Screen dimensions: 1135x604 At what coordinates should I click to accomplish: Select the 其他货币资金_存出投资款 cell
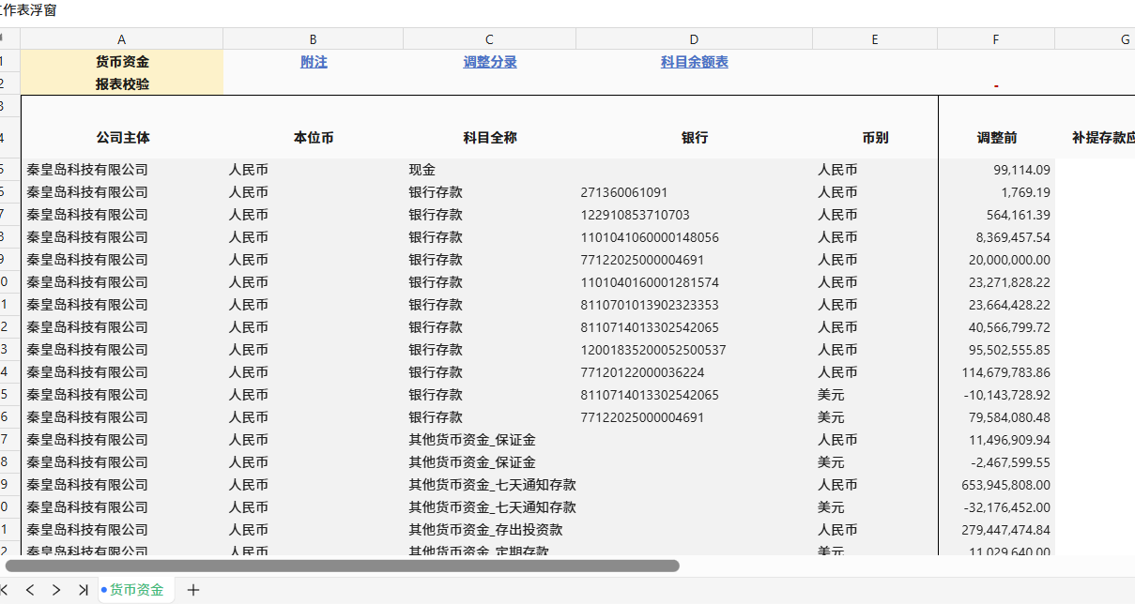[x=490, y=530]
